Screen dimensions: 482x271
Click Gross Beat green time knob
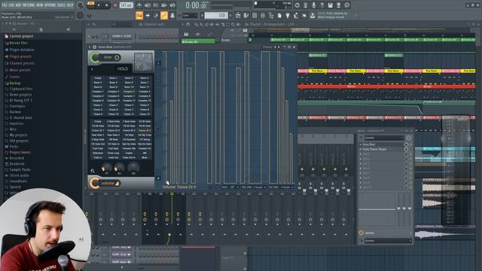[x=95, y=57]
